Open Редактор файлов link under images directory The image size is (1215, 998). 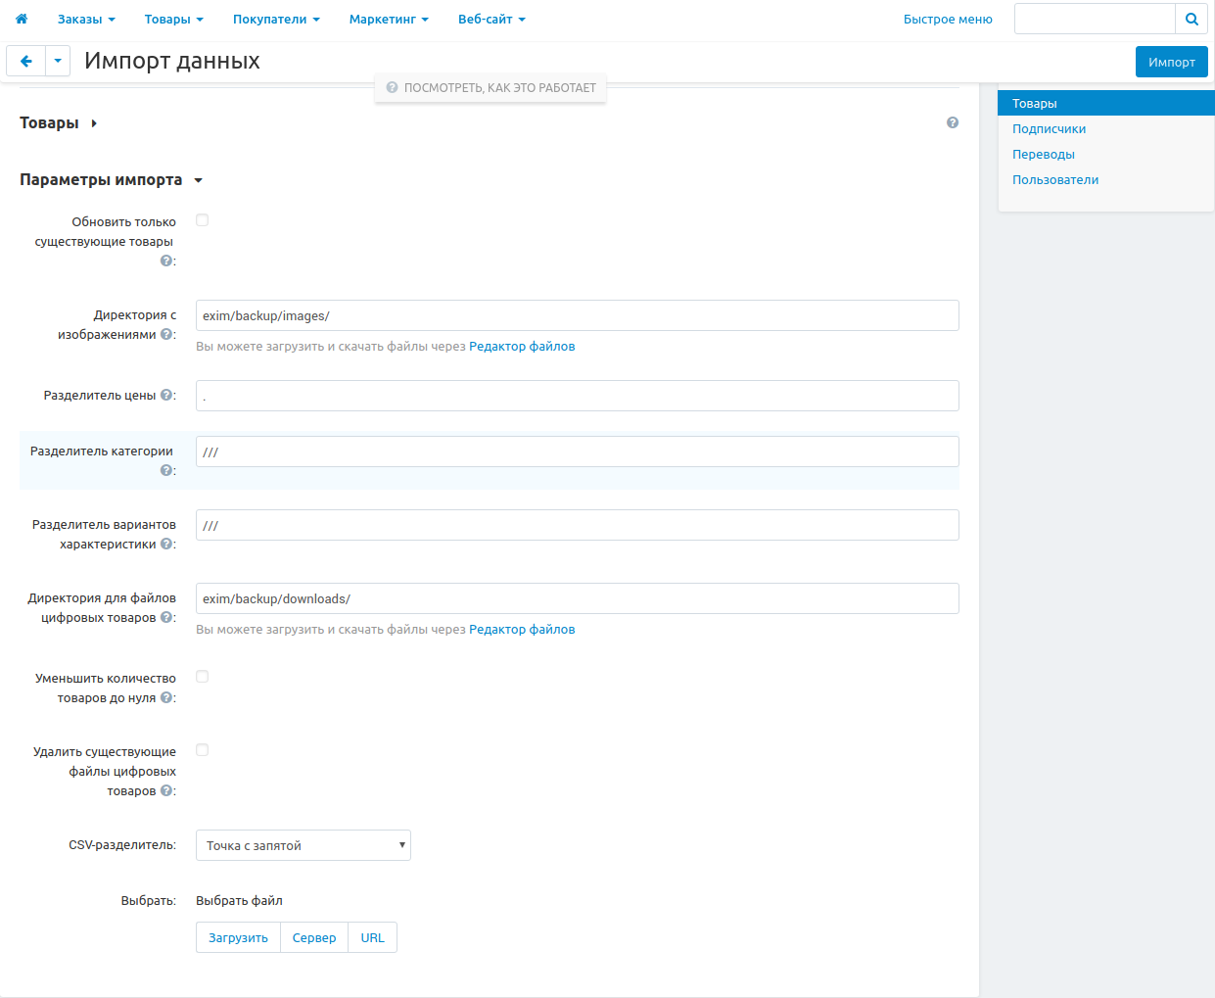point(522,347)
